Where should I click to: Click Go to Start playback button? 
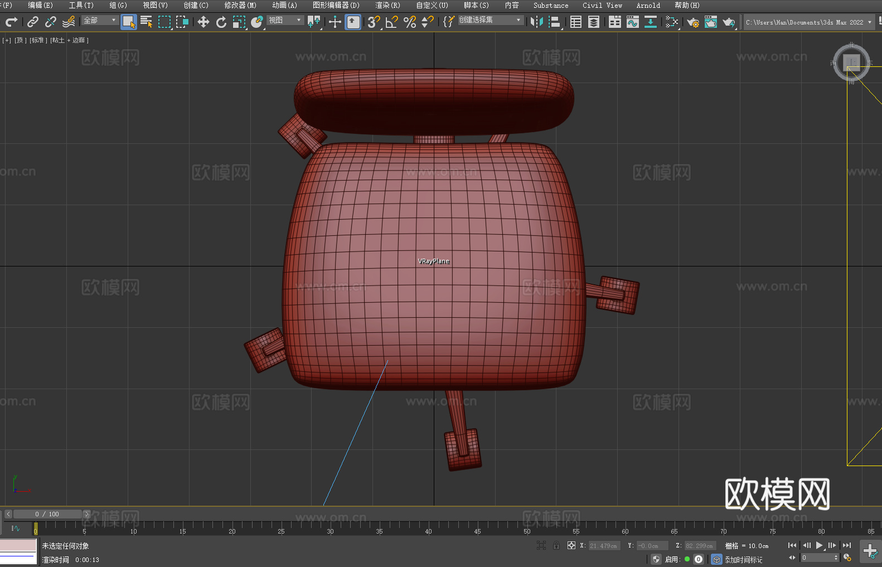(x=792, y=545)
